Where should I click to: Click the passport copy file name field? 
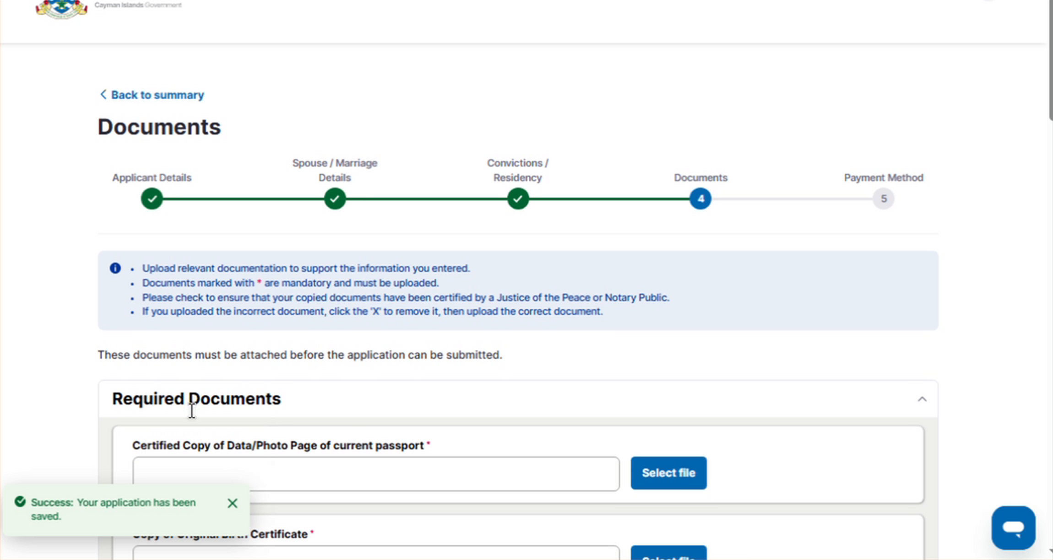(376, 474)
